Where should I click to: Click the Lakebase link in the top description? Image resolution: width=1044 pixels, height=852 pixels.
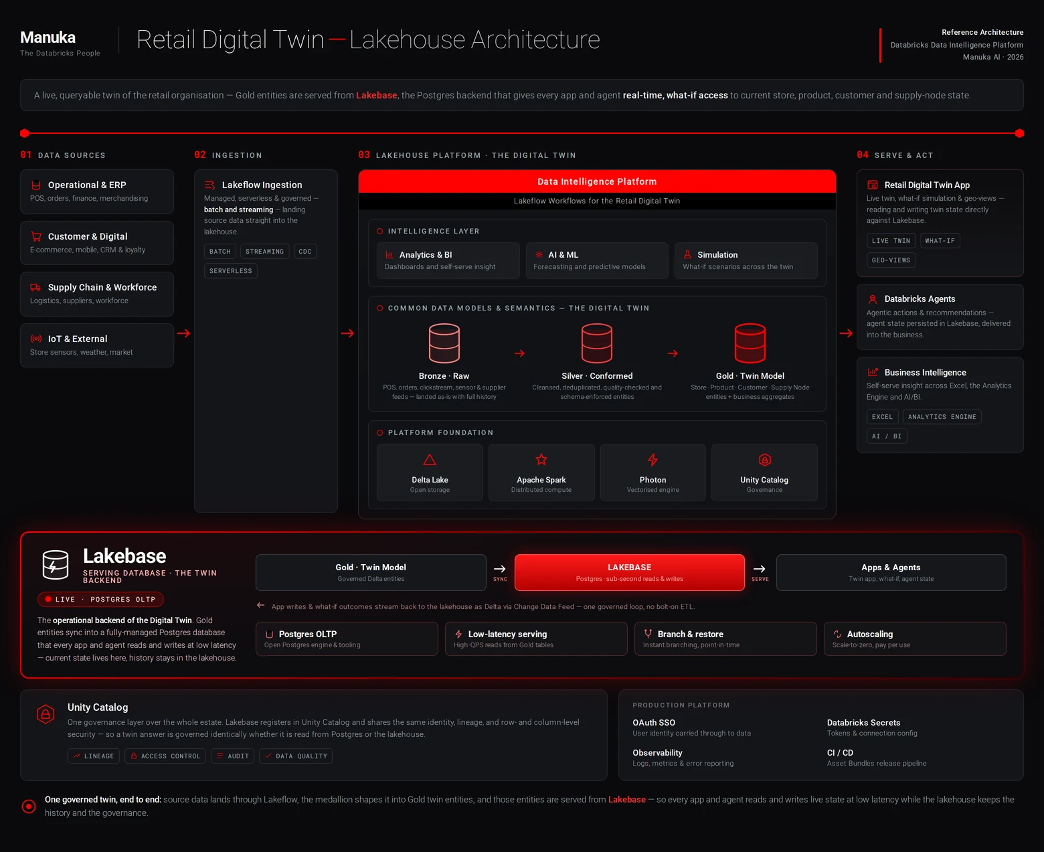point(377,96)
